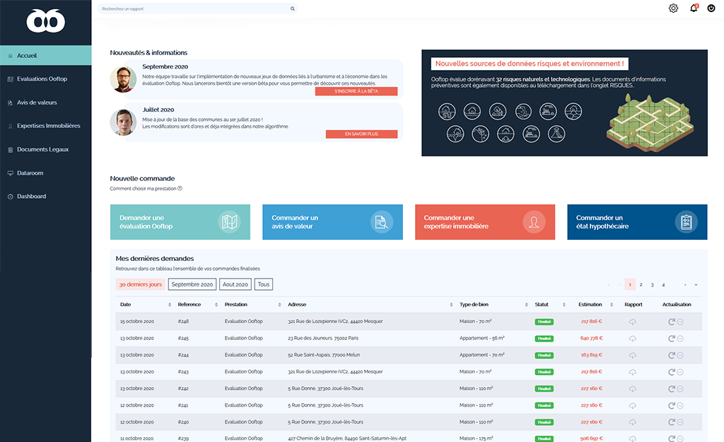The height and width of the screenshot is (442, 724).
Task: Open the settings gear icon
Action: [673, 8]
